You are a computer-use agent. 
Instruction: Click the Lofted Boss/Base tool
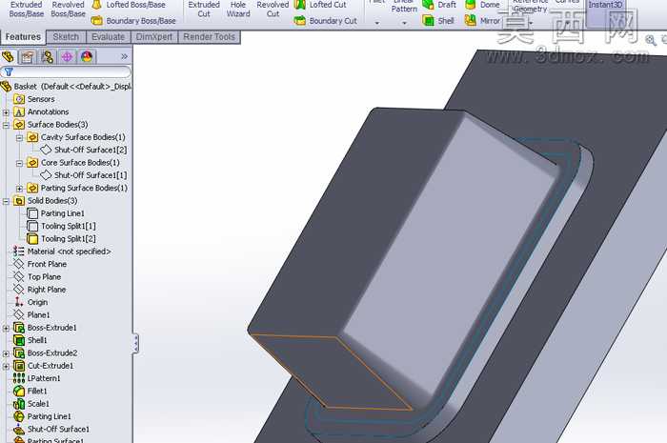pos(129,5)
